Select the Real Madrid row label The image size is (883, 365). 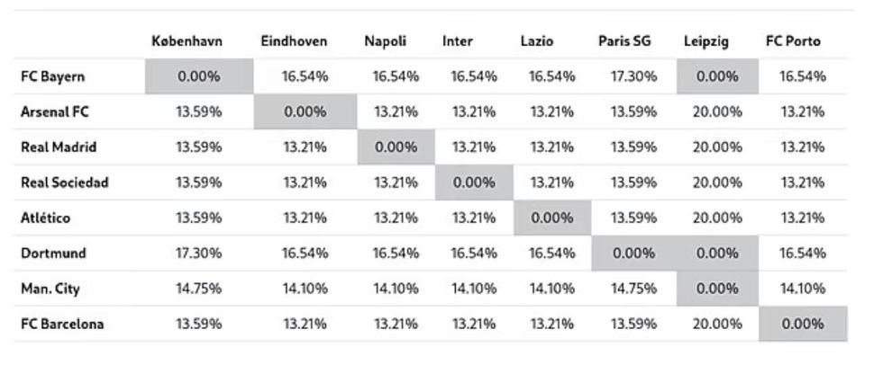[59, 147]
